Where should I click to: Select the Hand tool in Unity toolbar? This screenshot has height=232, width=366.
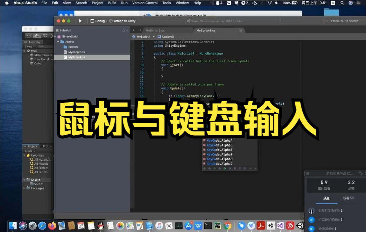[29, 36]
